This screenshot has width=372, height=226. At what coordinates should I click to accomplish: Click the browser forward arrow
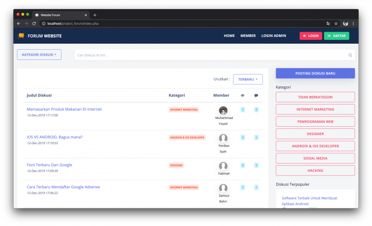tap(27, 24)
